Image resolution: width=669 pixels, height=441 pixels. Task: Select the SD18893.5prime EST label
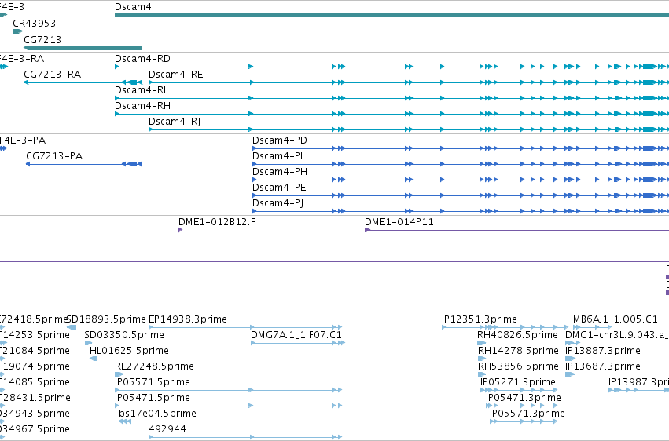106,319
